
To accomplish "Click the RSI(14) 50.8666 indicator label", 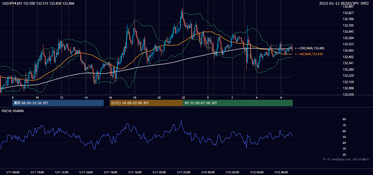I will pyautogui.click(x=13, y=111).
